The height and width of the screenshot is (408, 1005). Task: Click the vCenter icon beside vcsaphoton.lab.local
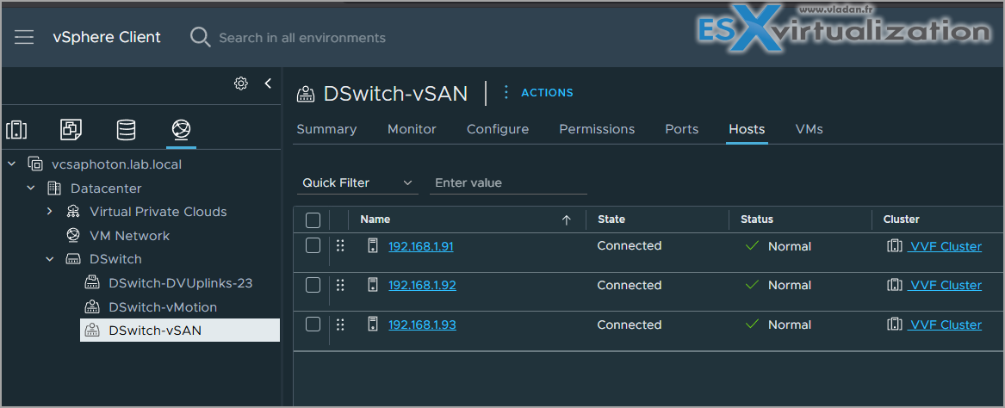pos(35,164)
